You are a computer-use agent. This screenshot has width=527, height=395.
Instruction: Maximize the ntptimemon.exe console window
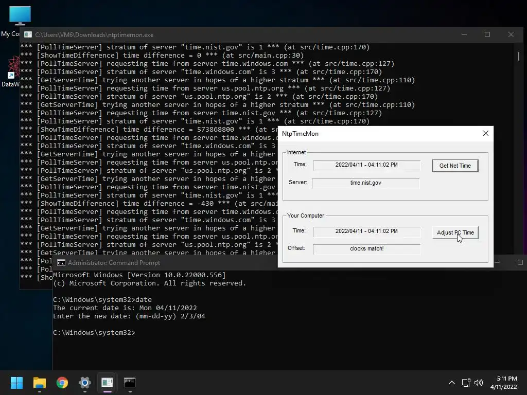pos(487,34)
